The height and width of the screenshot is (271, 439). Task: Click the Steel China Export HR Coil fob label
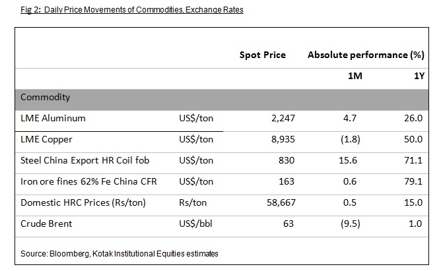coord(85,160)
